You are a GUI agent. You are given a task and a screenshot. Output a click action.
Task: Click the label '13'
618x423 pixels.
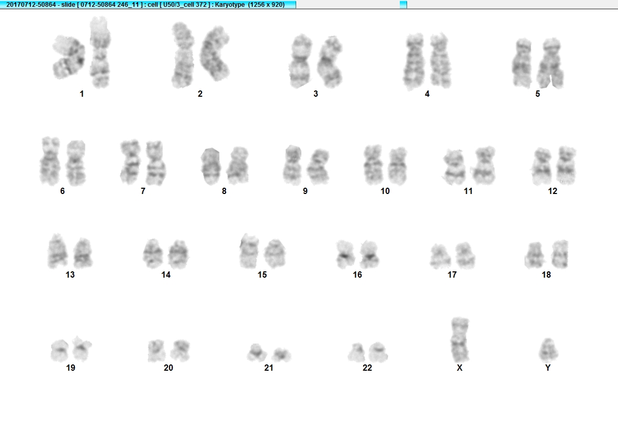tap(70, 275)
